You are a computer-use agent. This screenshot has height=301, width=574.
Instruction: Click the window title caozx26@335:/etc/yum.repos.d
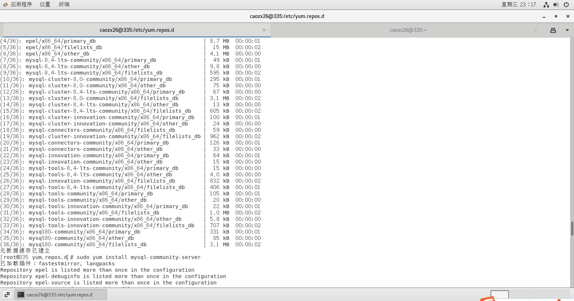(287, 16)
